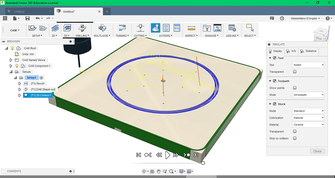This screenshot has height=178, width=335.
Task: Open the ACTIONS menu
Action: tap(165, 36)
